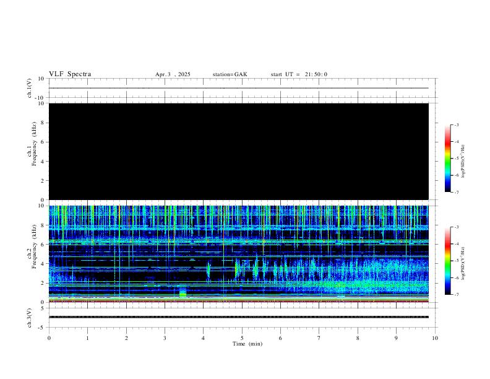The image size is (490, 379).
Task: Click the "-5" tick on the lower colorbar
Action: (x=456, y=261)
